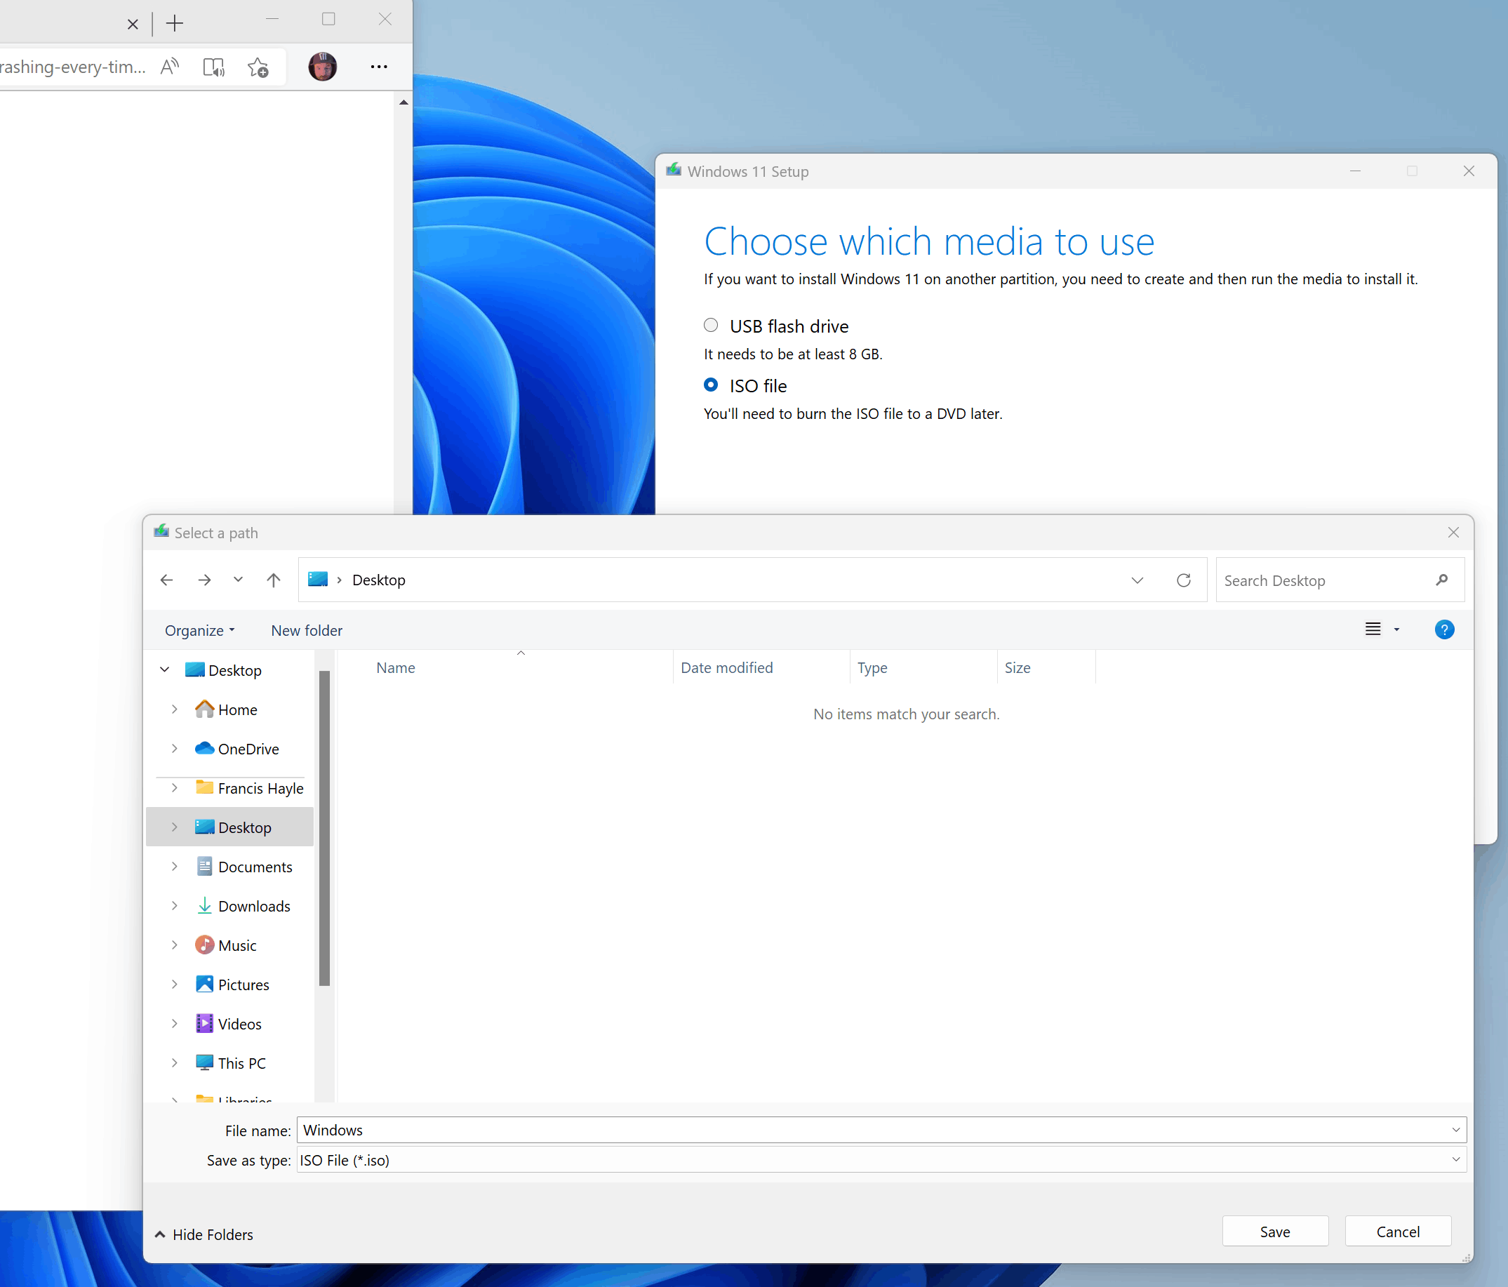Expand the Documents tree node

175,866
